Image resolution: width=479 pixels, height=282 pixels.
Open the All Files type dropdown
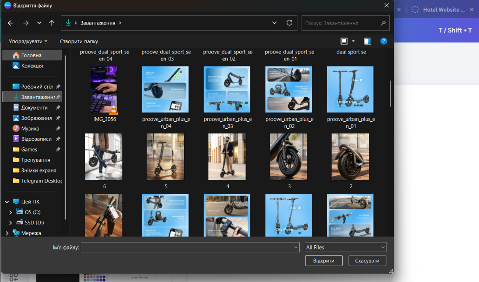345,248
